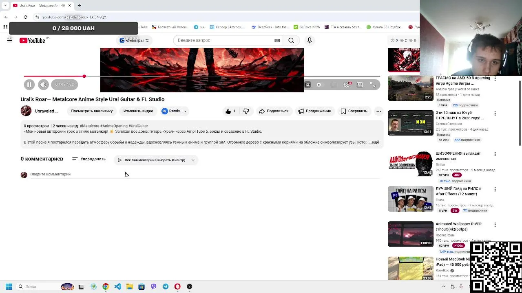Image resolution: width=522 pixels, height=293 pixels.
Task: Mute the video volume speaker icon
Action: click(x=43, y=85)
